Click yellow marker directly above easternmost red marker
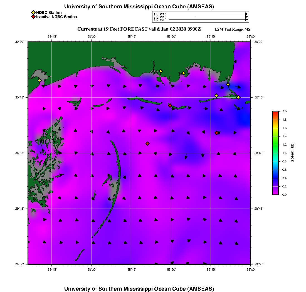The width and height of the screenshot is (306, 292). click(x=216, y=96)
